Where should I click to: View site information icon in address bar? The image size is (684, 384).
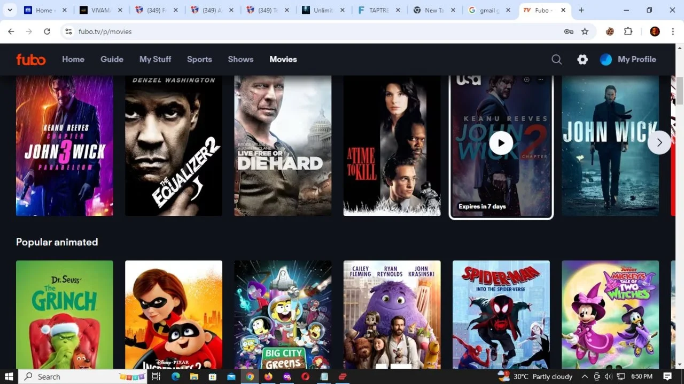[x=68, y=31]
